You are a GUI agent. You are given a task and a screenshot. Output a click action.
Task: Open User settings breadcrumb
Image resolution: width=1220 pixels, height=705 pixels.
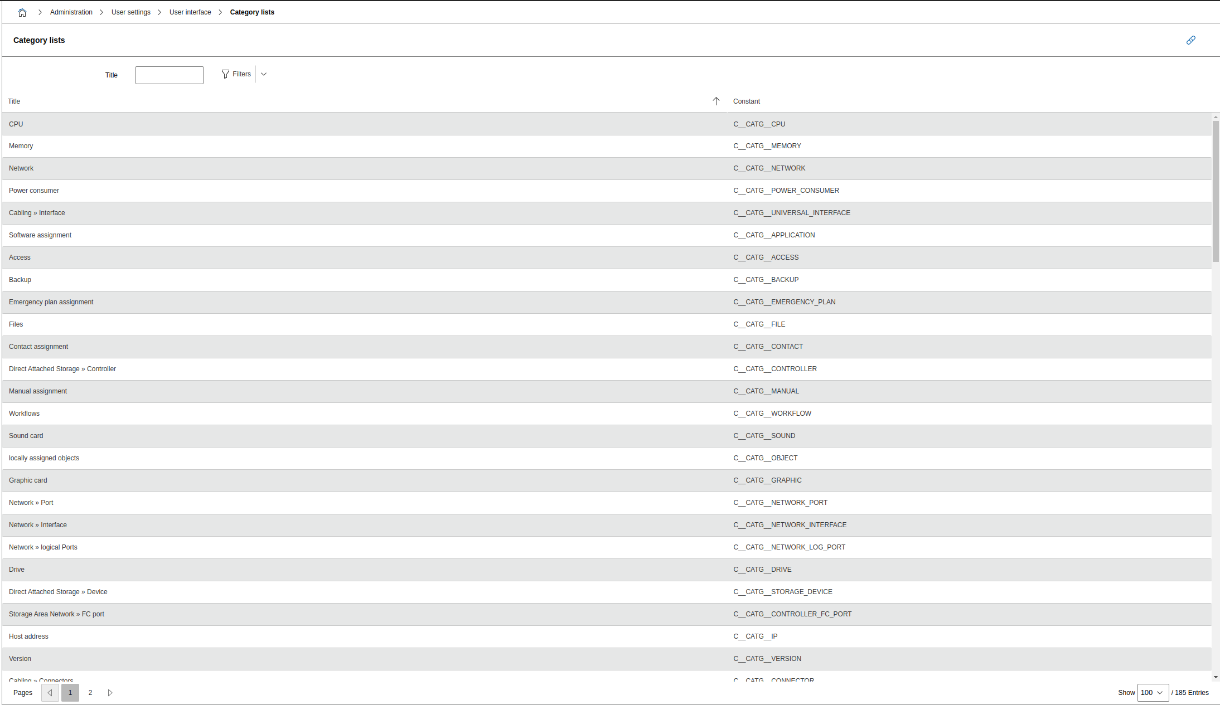(x=131, y=12)
